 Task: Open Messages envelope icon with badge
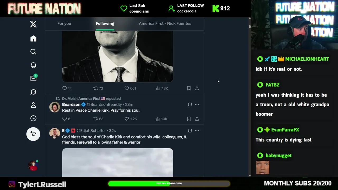(x=34, y=78)
